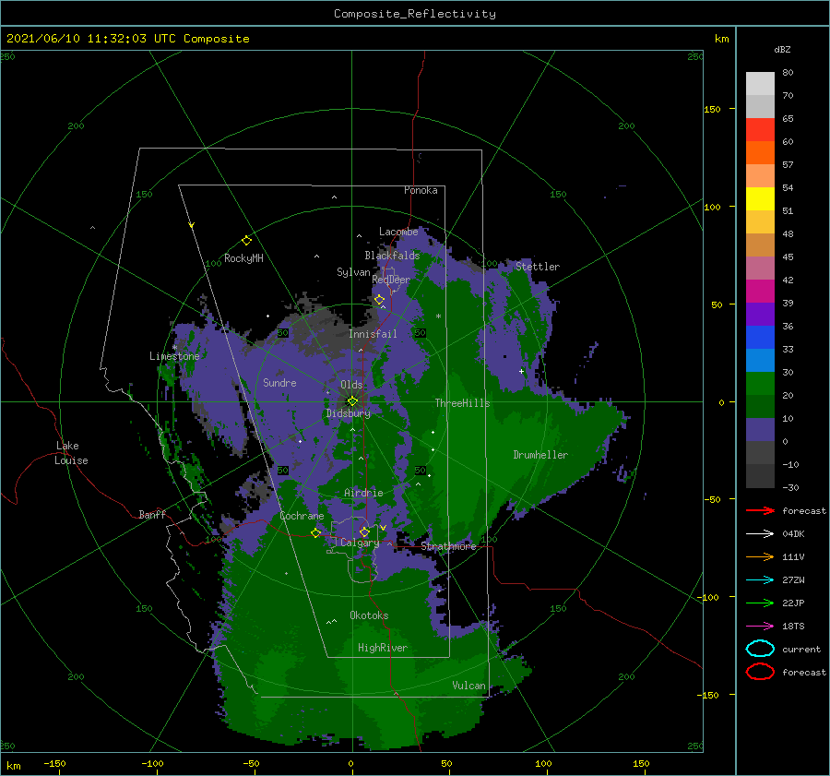Click the RedDeer label
The height and width of the screenshot is (776, 830).
391,280
